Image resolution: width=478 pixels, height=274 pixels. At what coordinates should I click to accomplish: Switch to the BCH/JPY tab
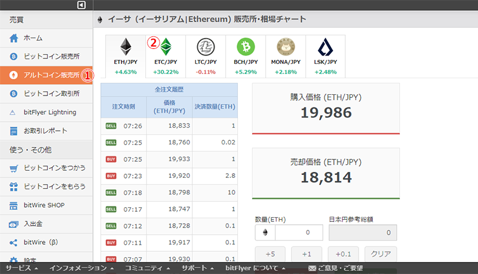click(x=246, y=56)
